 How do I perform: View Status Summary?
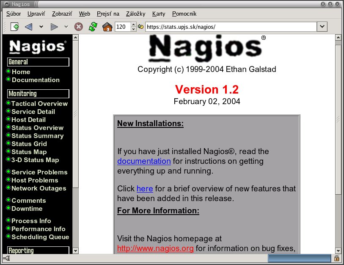click(x=38, y=136)
